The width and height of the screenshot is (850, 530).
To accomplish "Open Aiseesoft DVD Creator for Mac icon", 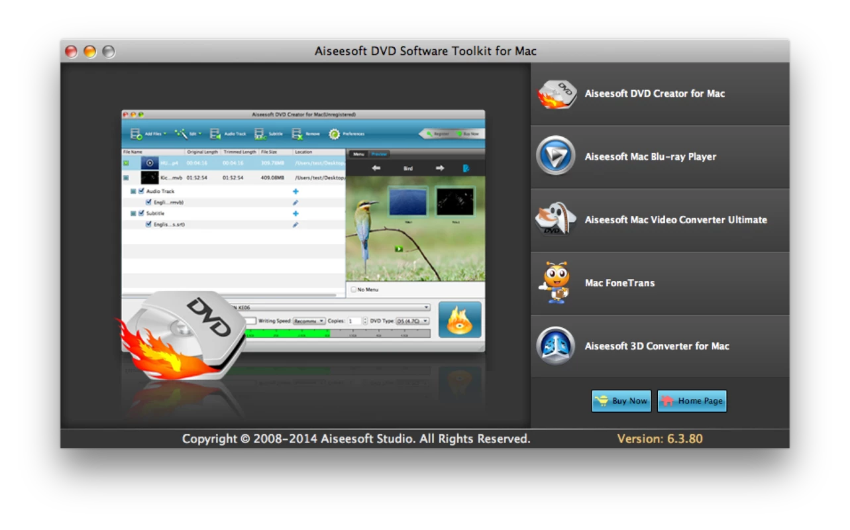I will (x=556, y=94).
